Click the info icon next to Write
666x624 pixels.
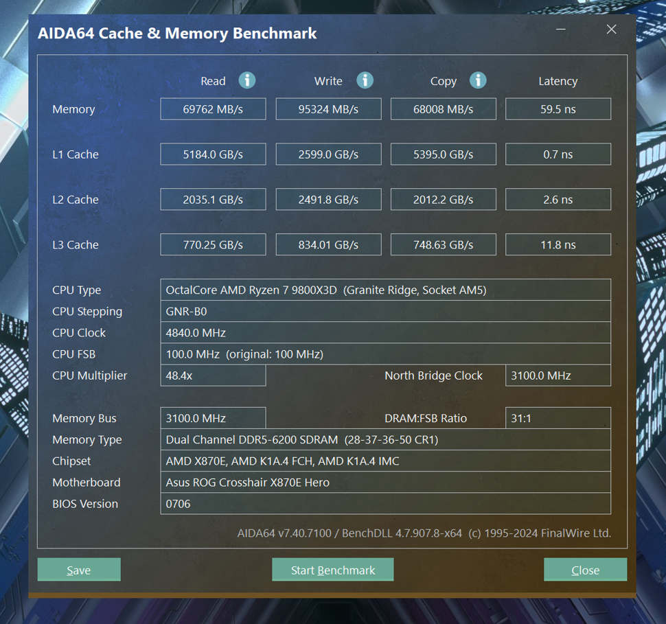pyautogui.click(x=365, y=80)
